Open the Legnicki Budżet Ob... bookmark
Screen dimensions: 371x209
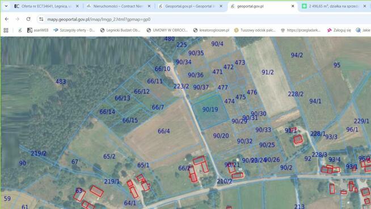[120, 30]
